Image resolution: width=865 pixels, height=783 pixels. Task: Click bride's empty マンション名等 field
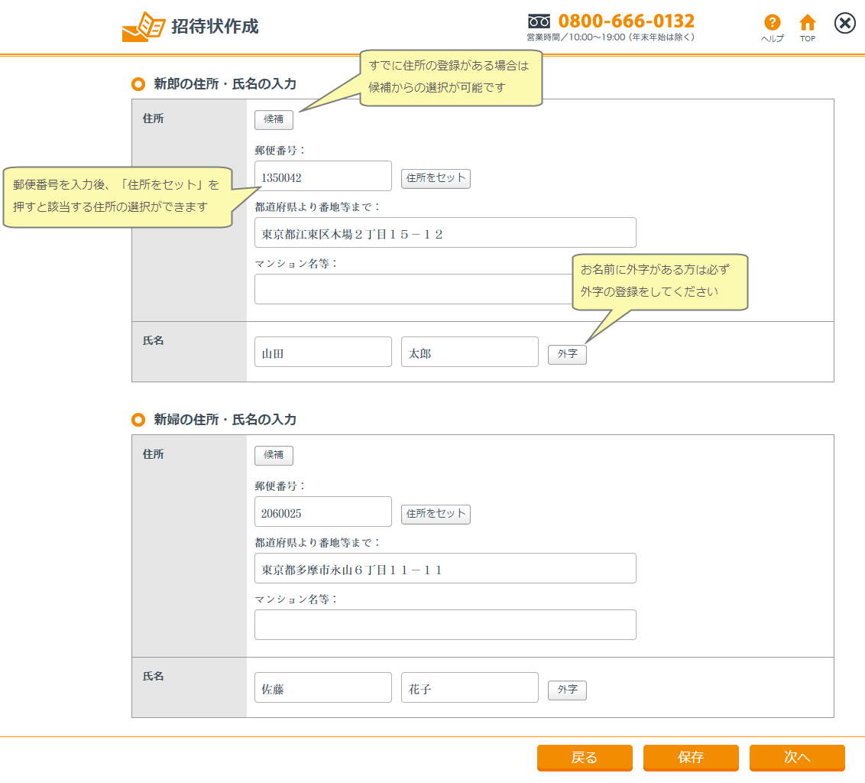coord(445,625)
